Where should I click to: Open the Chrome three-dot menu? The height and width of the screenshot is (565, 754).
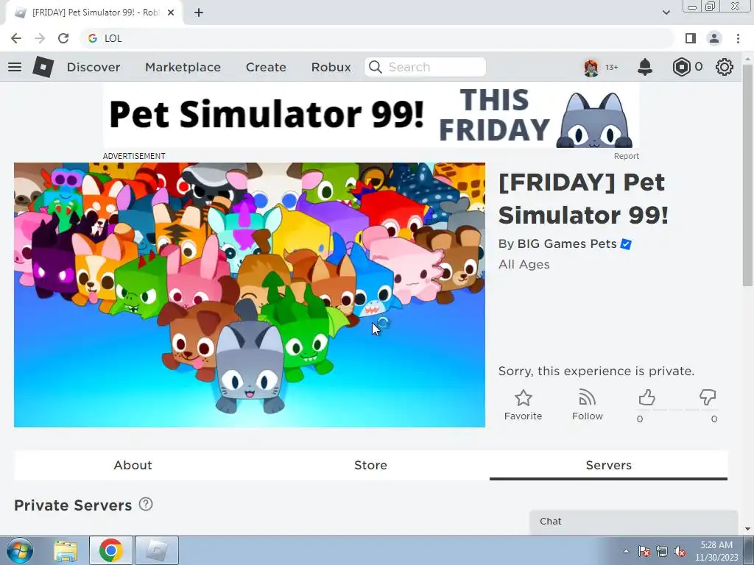(x=738, y=38)
